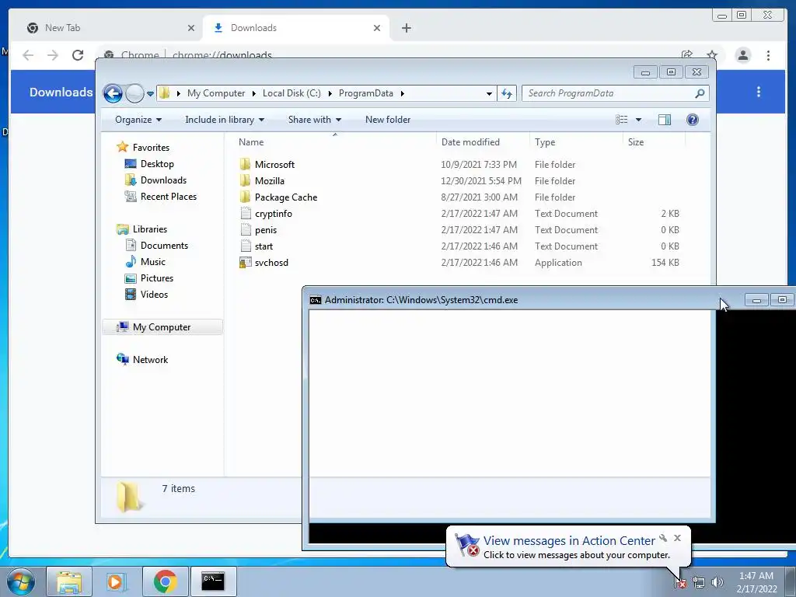Select the Microsoft folder
Viewport: 796px width, 597px height.
tap(274, 165)
